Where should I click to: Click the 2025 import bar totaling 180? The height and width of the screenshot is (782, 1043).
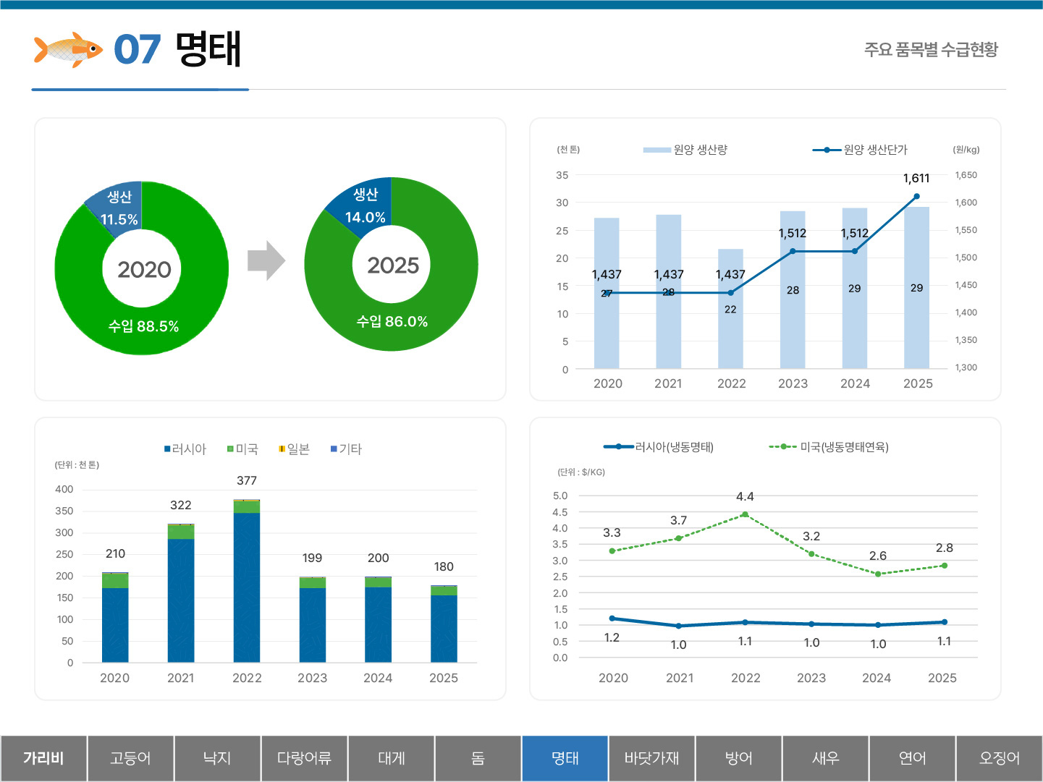444,624
